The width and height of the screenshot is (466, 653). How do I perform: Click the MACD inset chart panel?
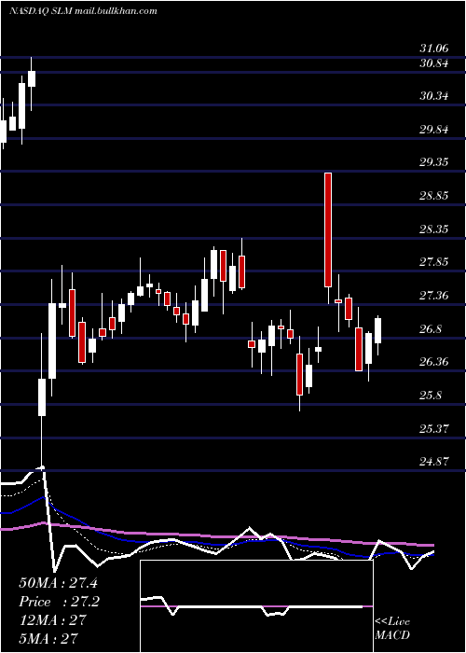tap(256, 606)
